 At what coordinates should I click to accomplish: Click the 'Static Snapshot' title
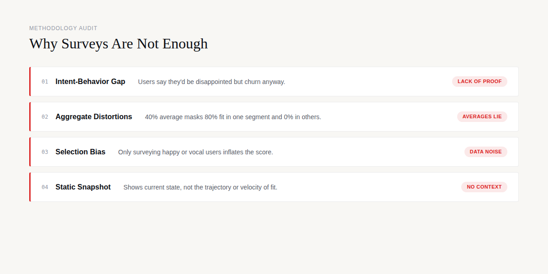click(x=83, y=187)
